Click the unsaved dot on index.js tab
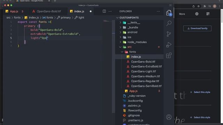 pos(91,11)
